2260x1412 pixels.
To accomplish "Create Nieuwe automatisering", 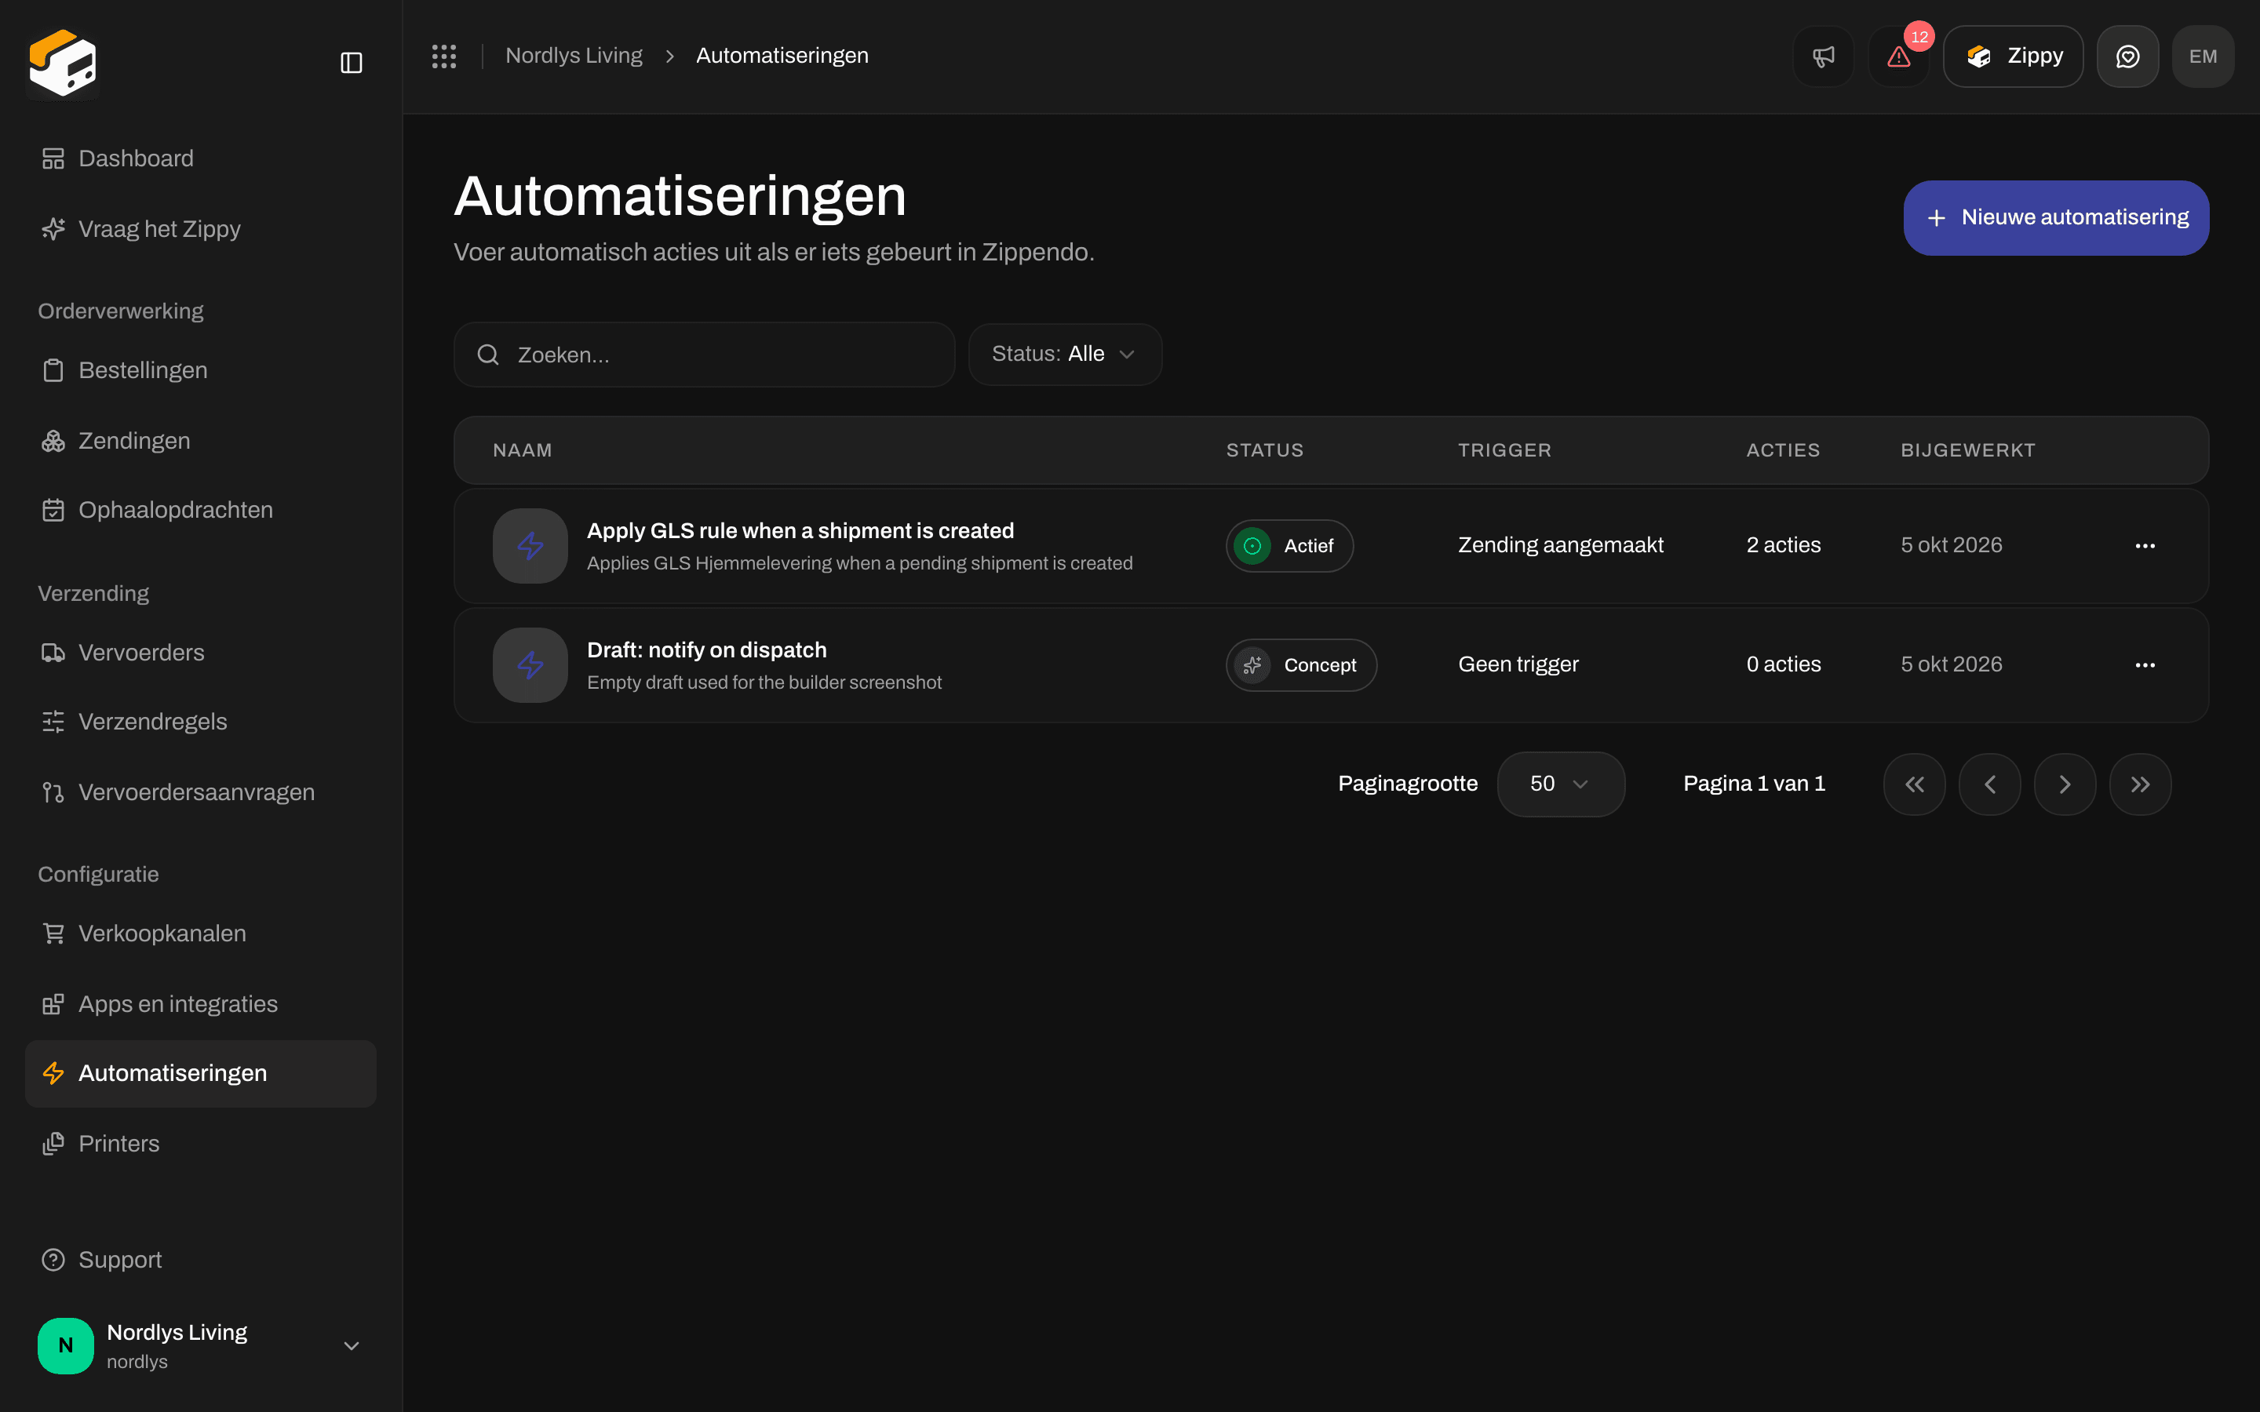I will [2055, 217].
